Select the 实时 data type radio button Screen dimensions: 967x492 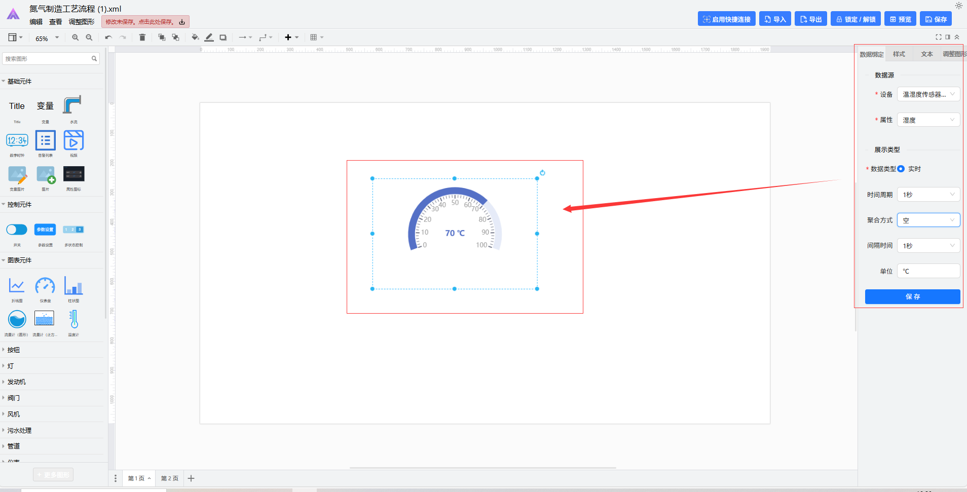[x=901, y=169]
